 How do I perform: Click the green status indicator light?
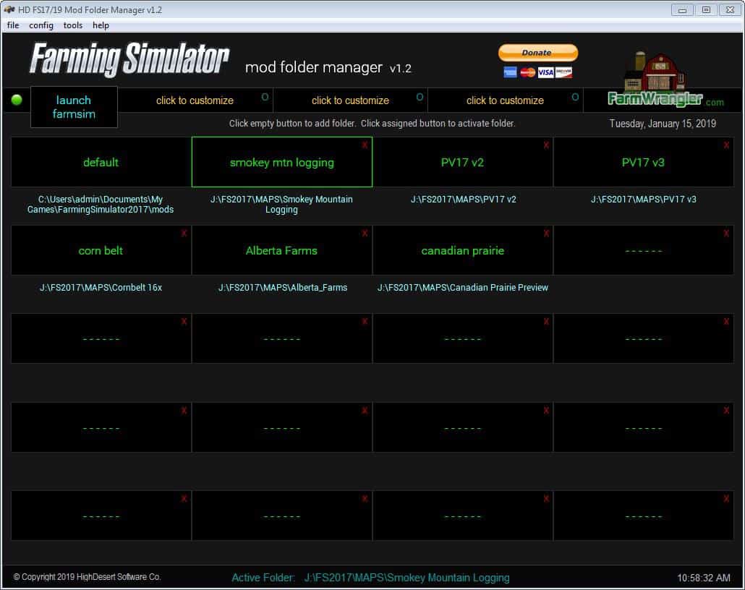[17, 100]
